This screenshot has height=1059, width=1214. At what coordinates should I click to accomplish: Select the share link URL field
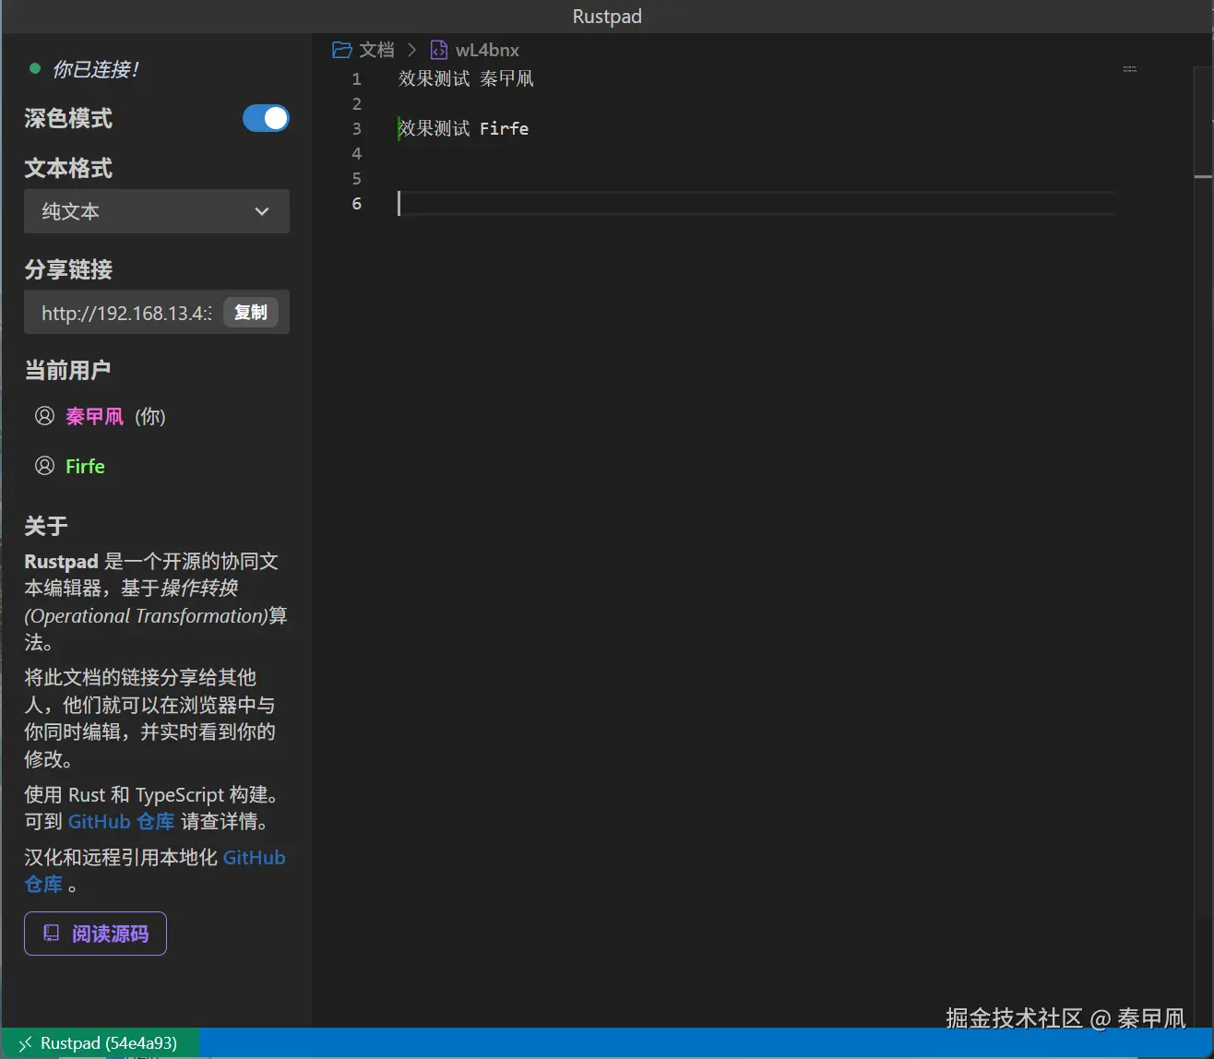pos(126,313)
